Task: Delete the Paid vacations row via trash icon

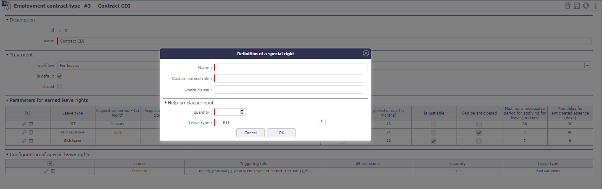Action: (31, 132)
